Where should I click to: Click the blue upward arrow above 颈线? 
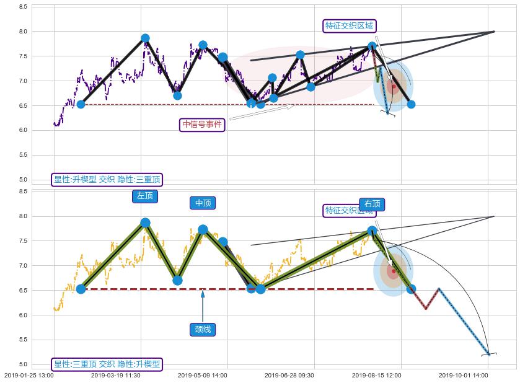pos(203,297)
